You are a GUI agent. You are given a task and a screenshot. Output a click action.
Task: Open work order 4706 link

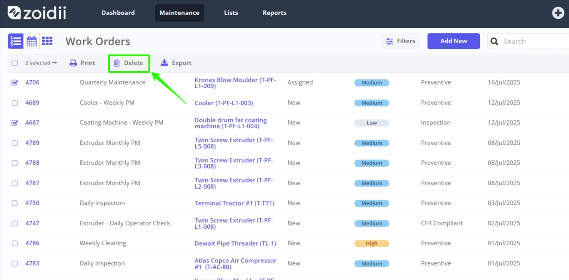(x=32, y=82)
